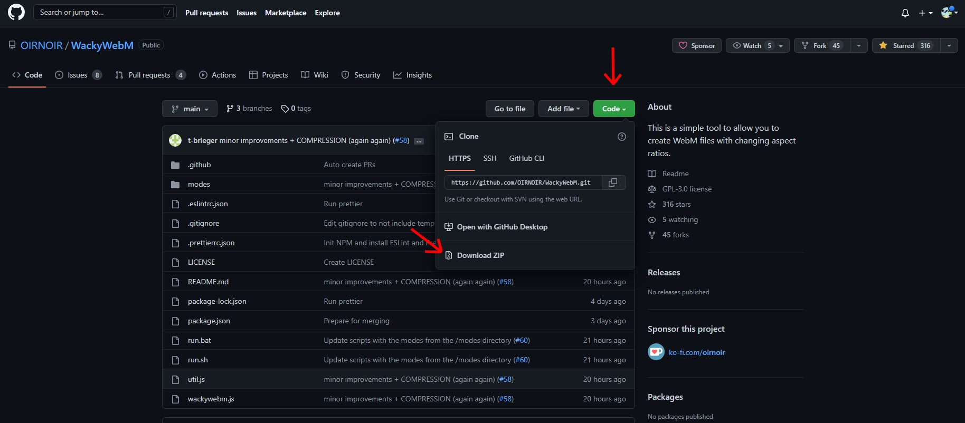Image resolution: width=965 pixels, height=423 pixels.
Task: Open the t-brieger avatar image
Action: pyautogui.click(x=175, y=140)
